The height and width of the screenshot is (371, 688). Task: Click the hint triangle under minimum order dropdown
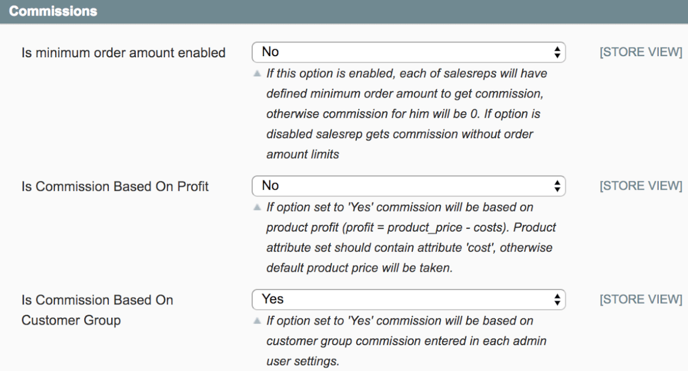pyautogui.click(x=257, y=74)
